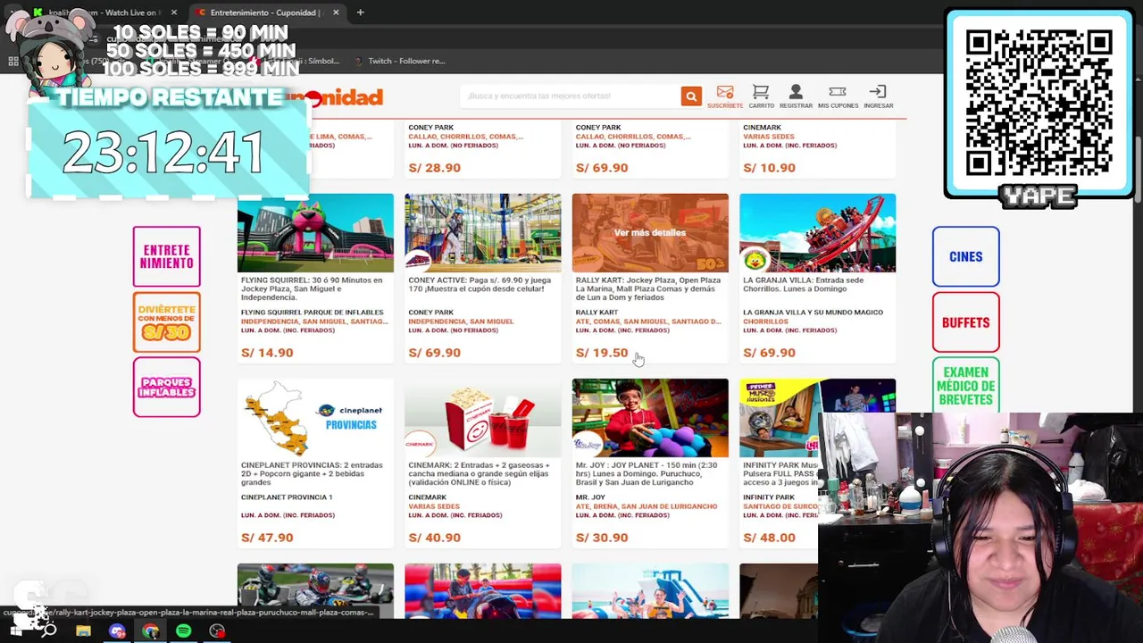This screenshot has height=643, width=1143.
Task: Click 'LA GRANJA VILLA Y SU MUNDO MAGICO' text
Action: point(813,313)
